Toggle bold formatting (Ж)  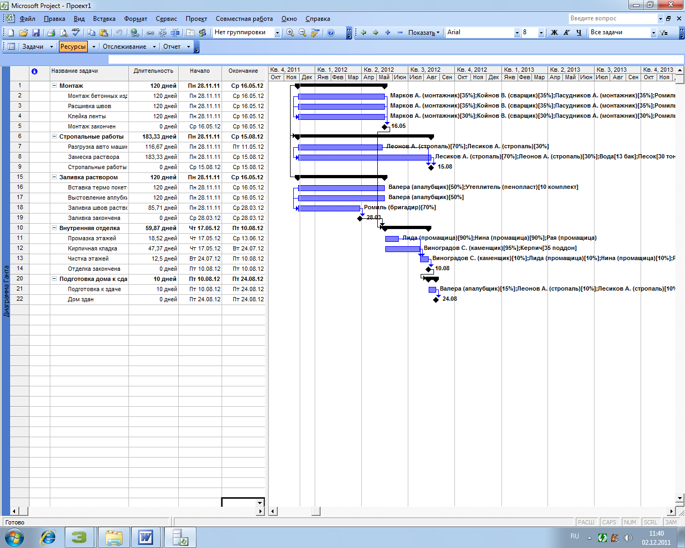click(554, 33)
